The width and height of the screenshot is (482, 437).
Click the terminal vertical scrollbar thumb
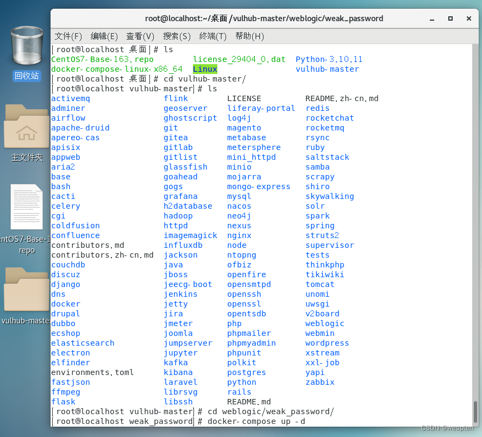(x=475, y=412)
